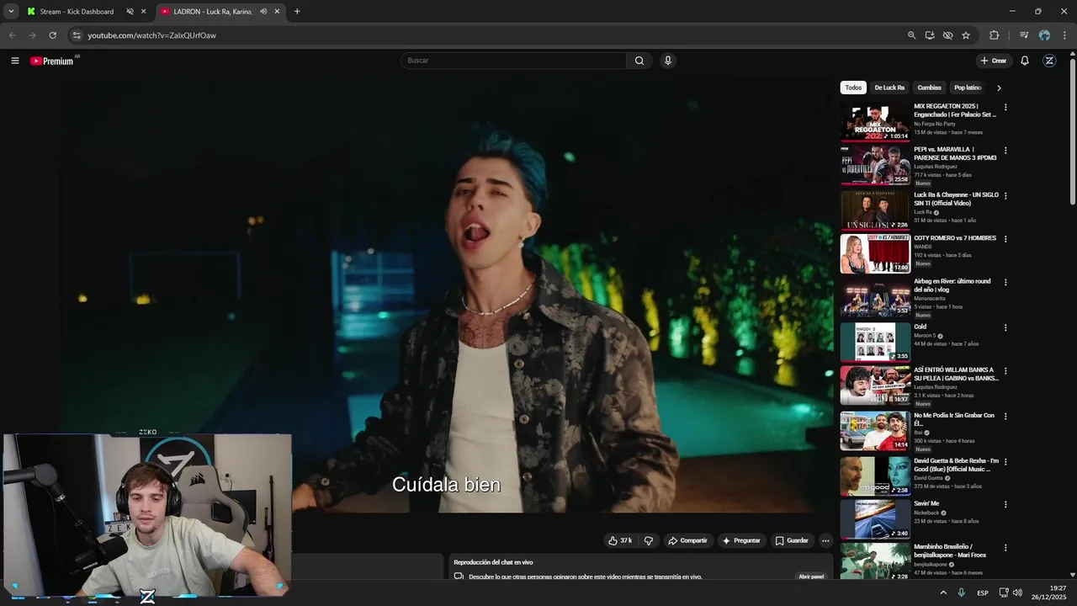Open Cold by Maroon 5 thumbnail
Viewport: 1077px width, 606px height.
click(x=875, y=341)
